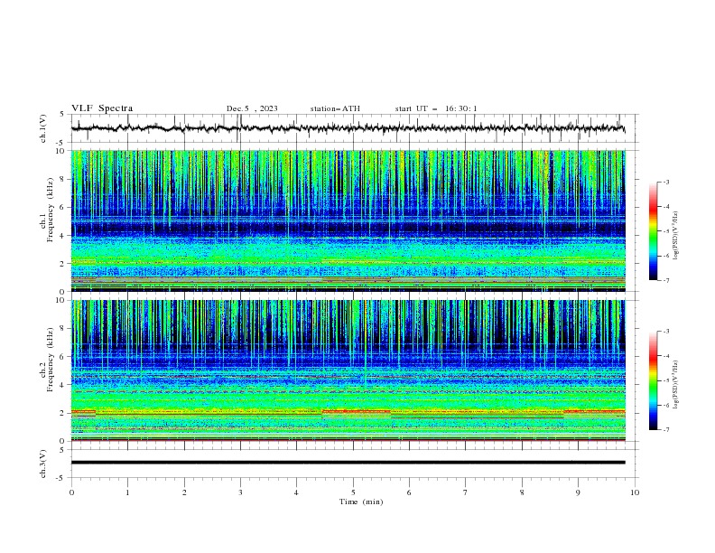Click the ch.1 spectrogram color bar
The width and height of the screenshot is (715, 553).
tap(654, 231)
